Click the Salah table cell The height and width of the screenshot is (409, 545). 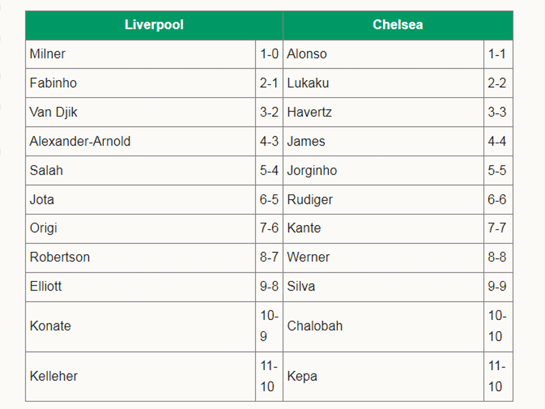click(141, 171)
